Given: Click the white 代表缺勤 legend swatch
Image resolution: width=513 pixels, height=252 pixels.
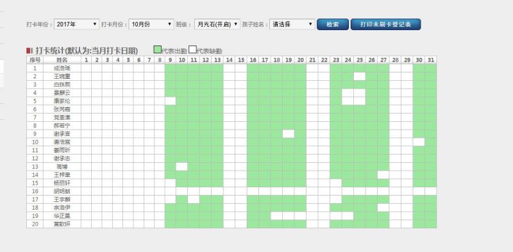Looking at the screenshot, I should pyautogui.click(x=193, y=50).
